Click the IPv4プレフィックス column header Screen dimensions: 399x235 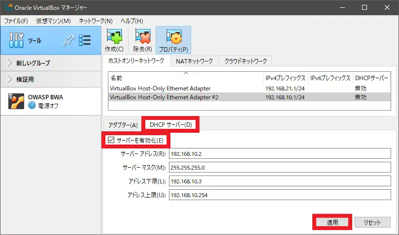(x=285, y=78)
